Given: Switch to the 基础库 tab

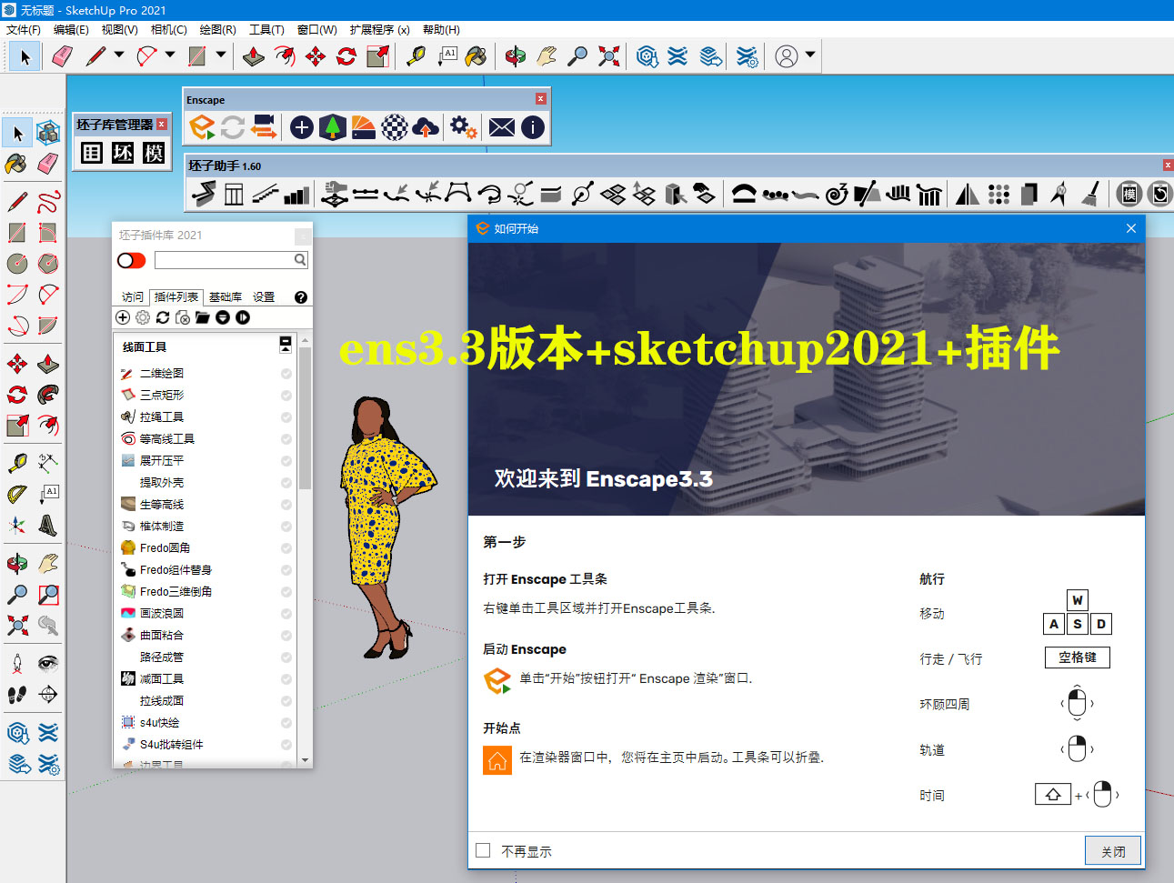Looking at the screenshot, I should (226, 297).
